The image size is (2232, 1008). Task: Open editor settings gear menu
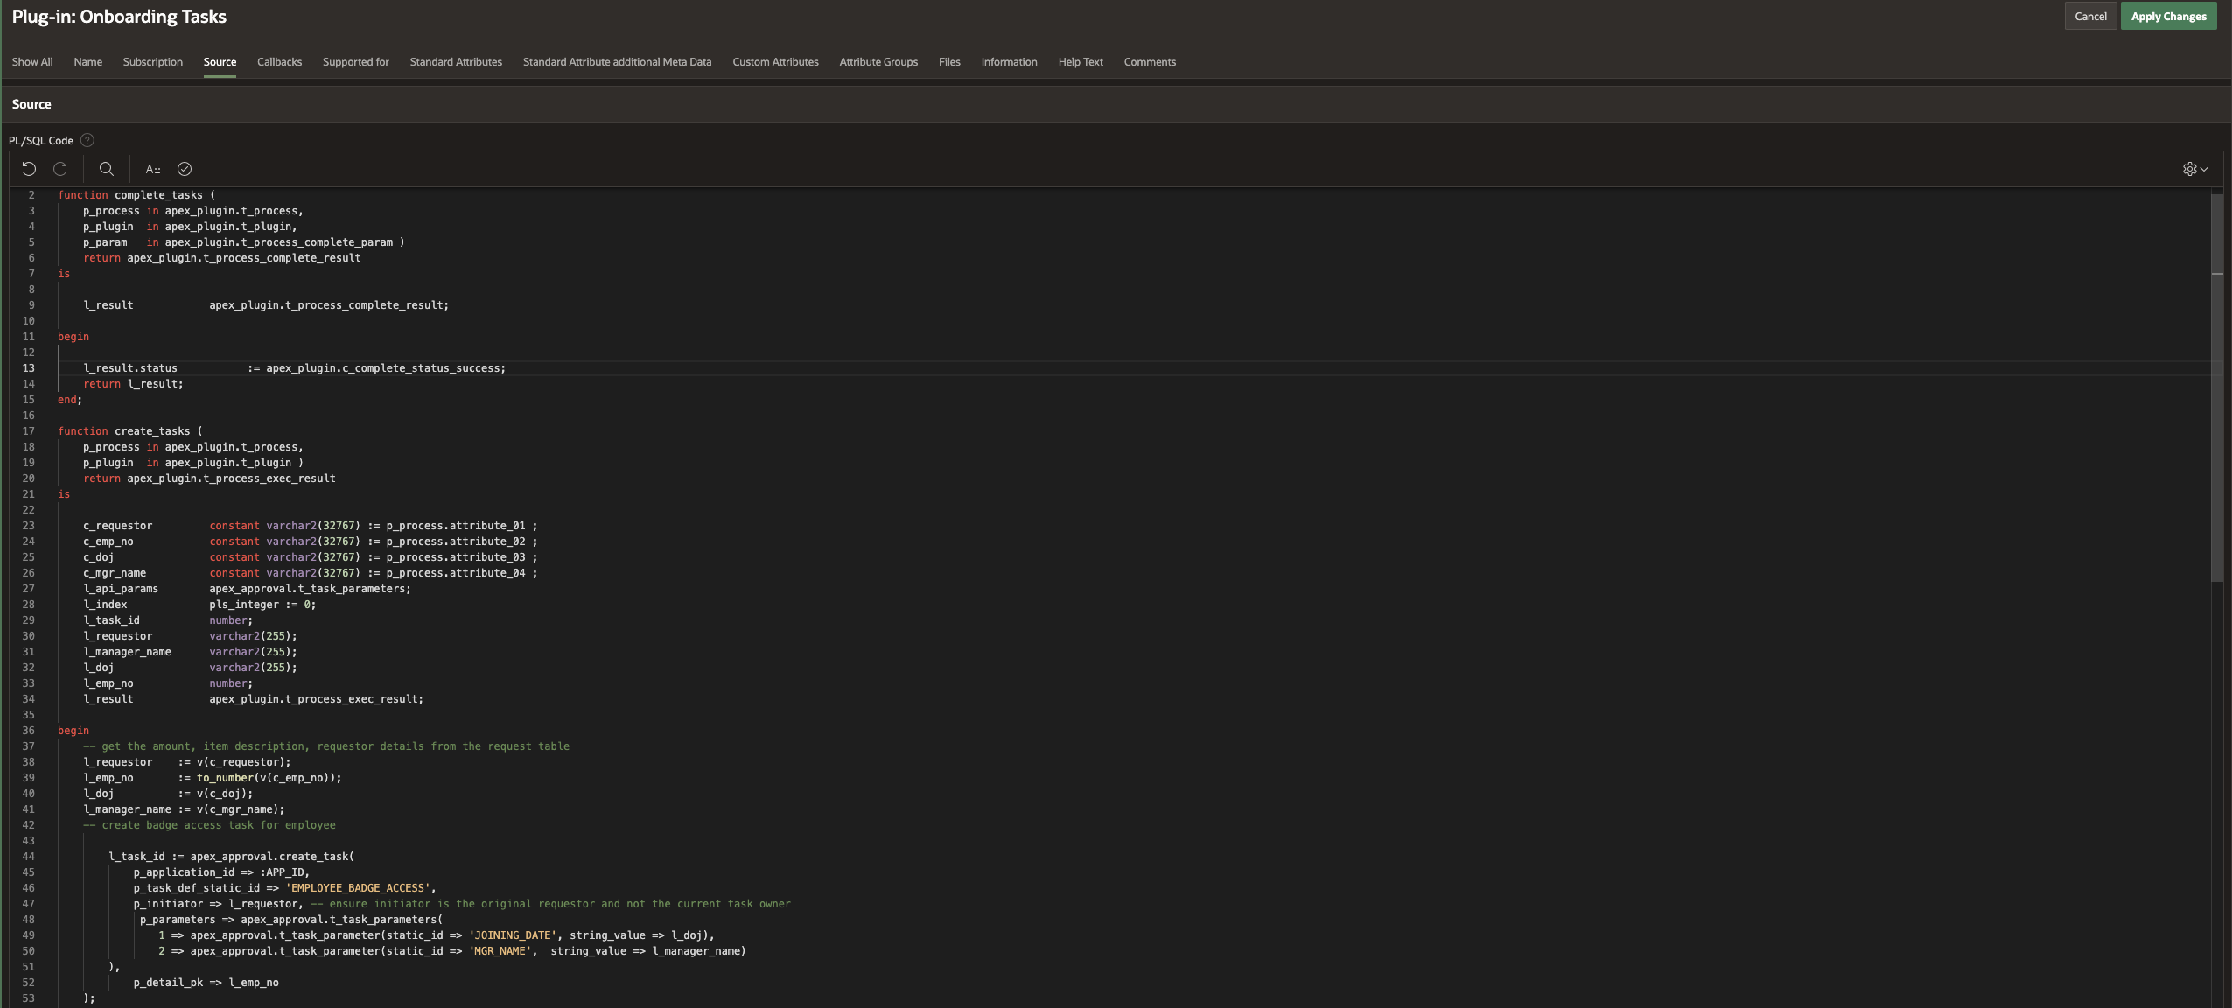pyautogui.click(x=2194, y=169)
